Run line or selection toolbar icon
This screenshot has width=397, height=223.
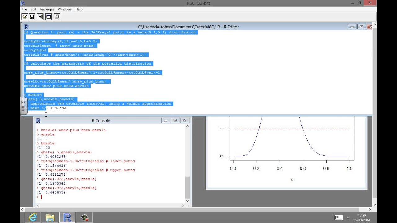(40, 17)
